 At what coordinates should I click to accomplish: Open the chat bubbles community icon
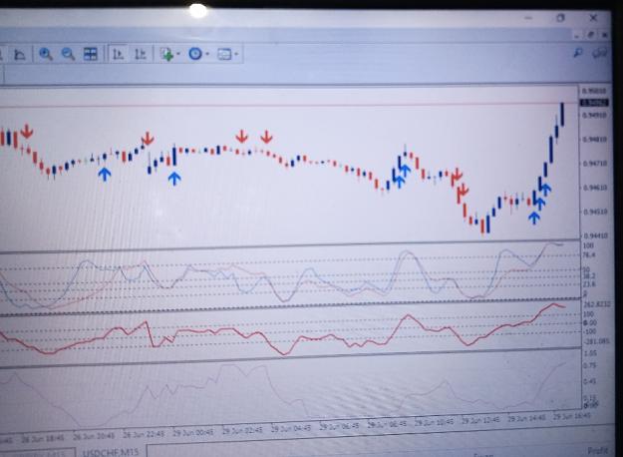[x=600, y=53]
